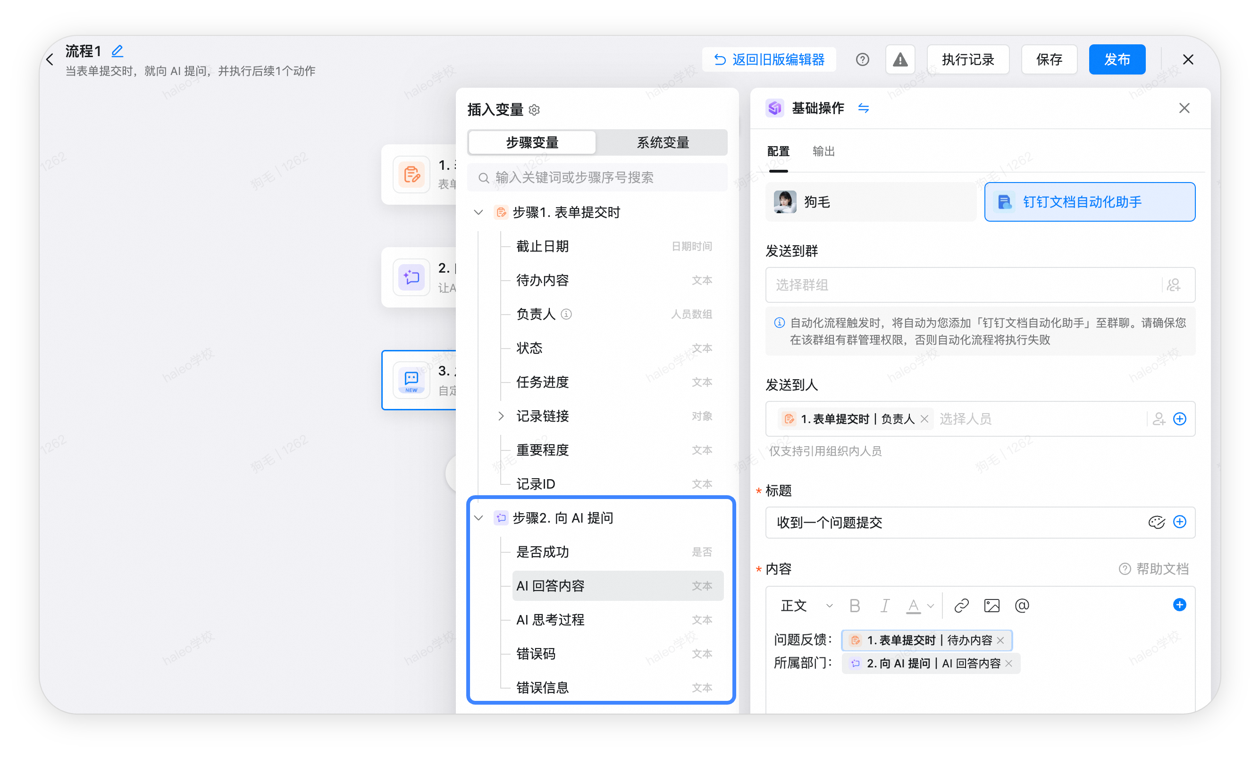Insert image into content editor
The image size is (1260, 757).
[991, 606]
